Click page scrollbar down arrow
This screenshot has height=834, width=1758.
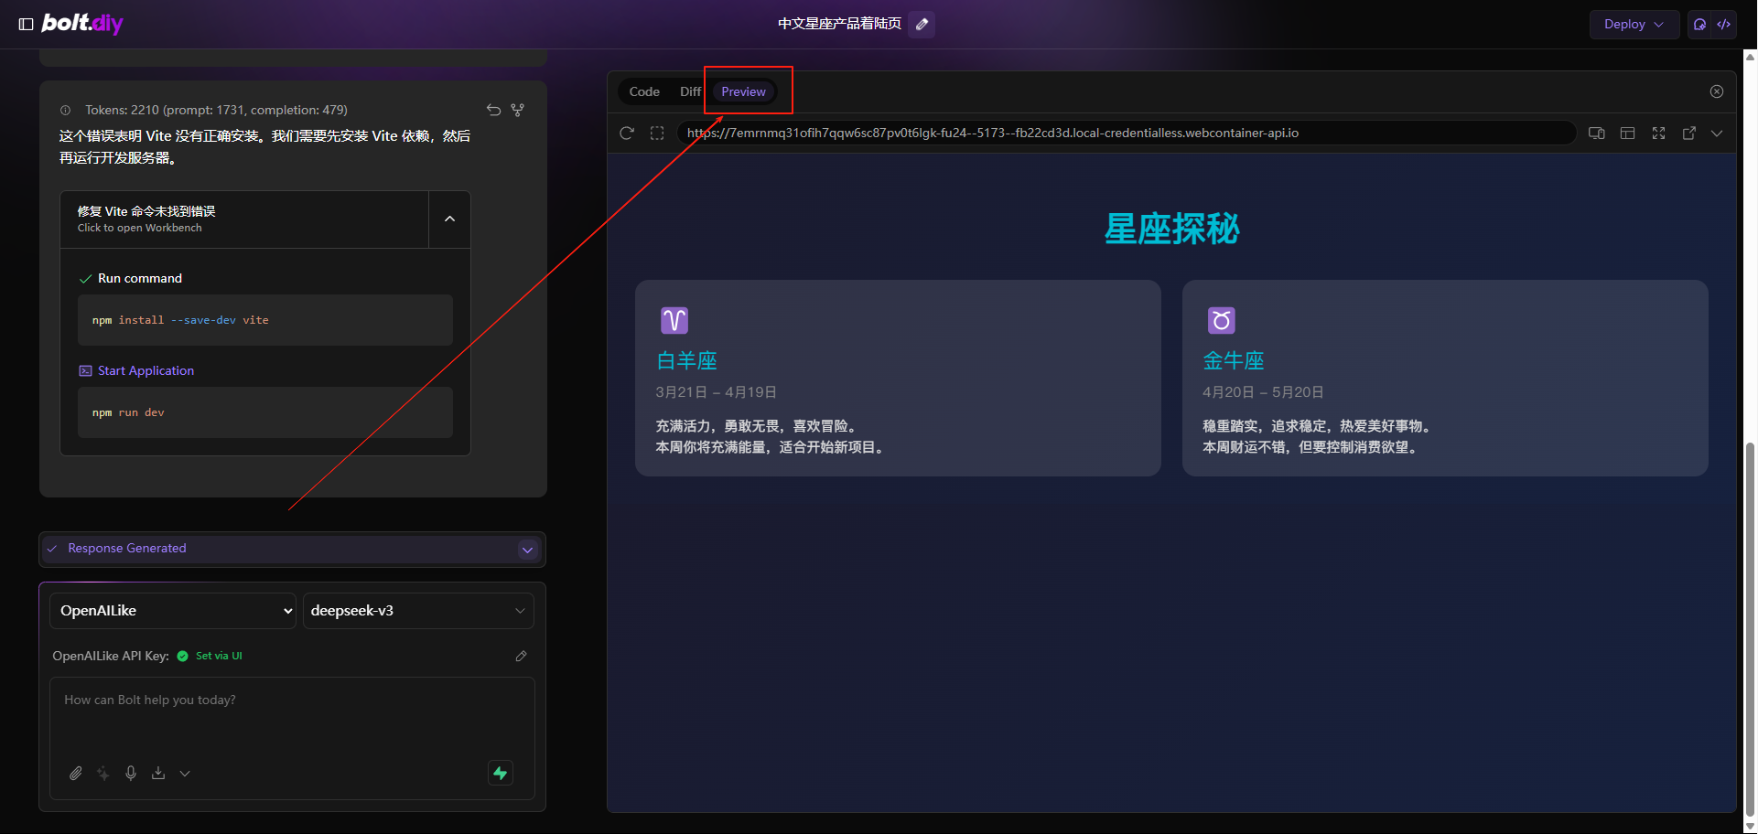pyautogui.click(x=1750, y=827)
